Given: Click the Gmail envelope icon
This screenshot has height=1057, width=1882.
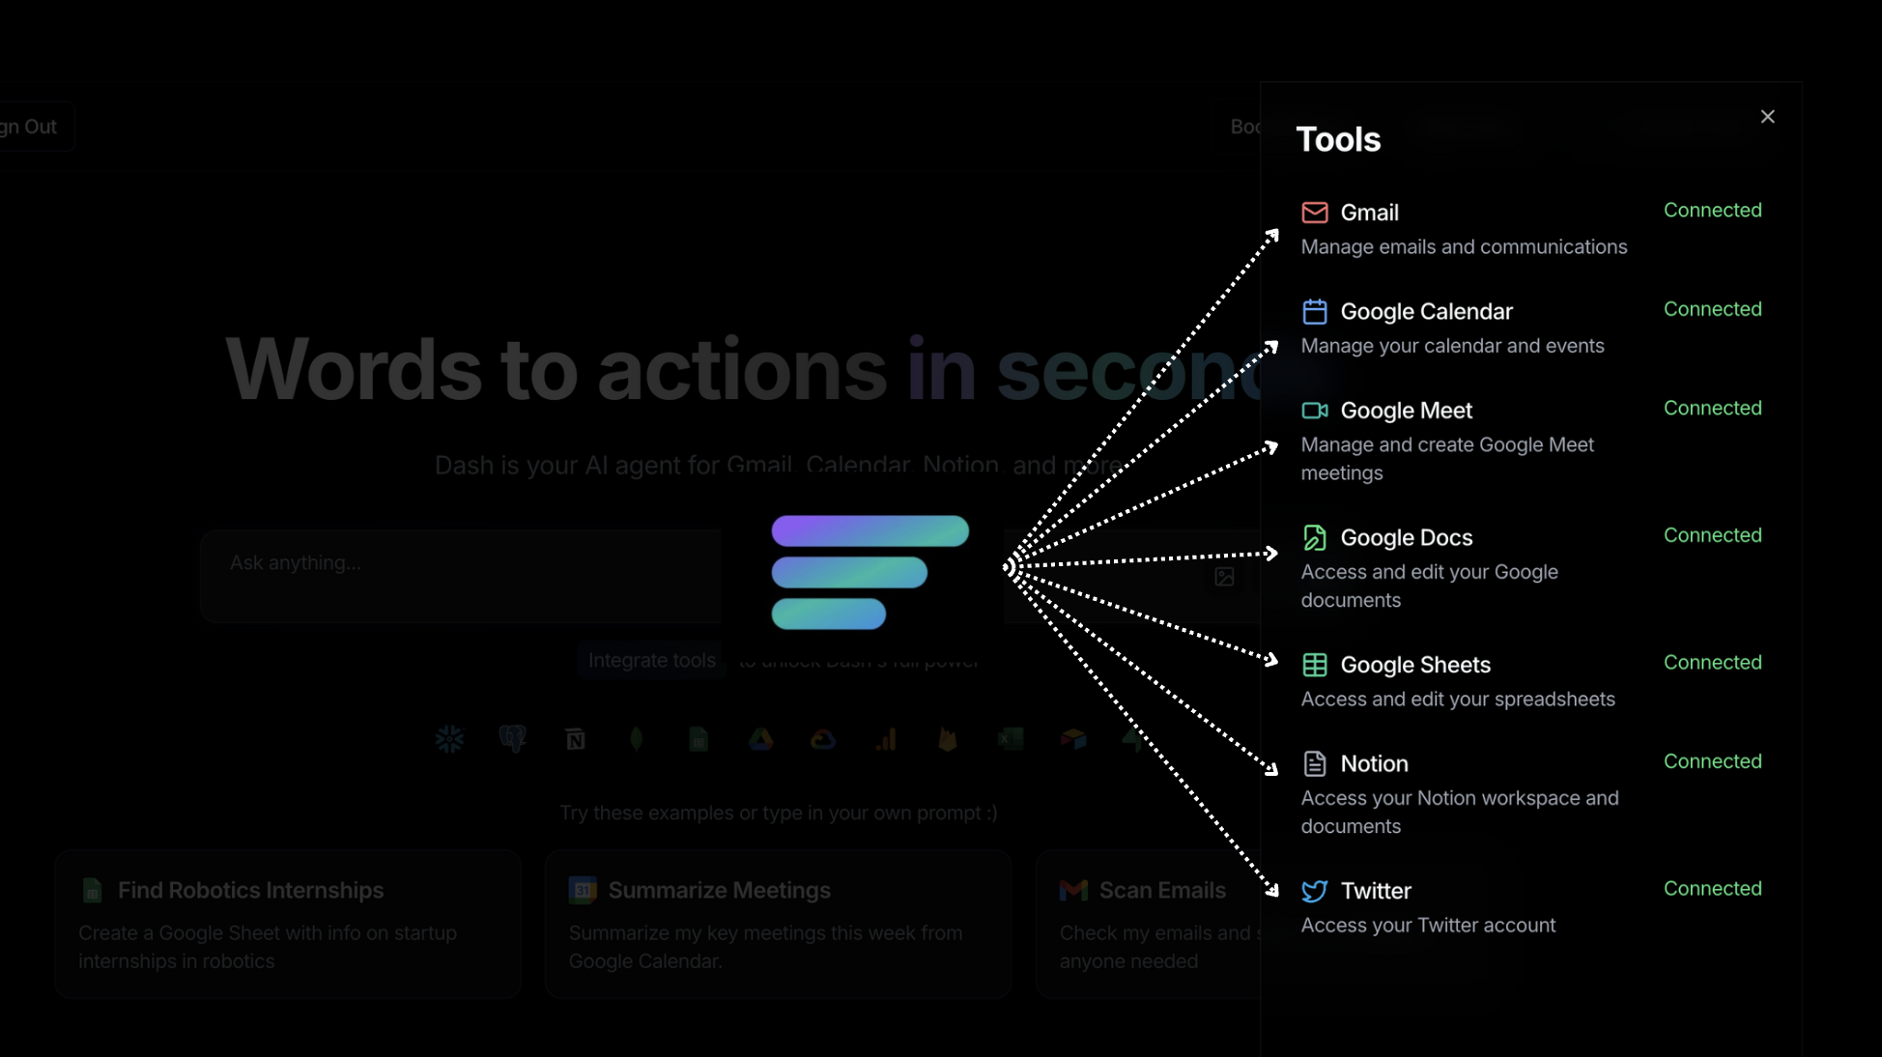Looking at the screenshot, I should (x=1314, y=213).
